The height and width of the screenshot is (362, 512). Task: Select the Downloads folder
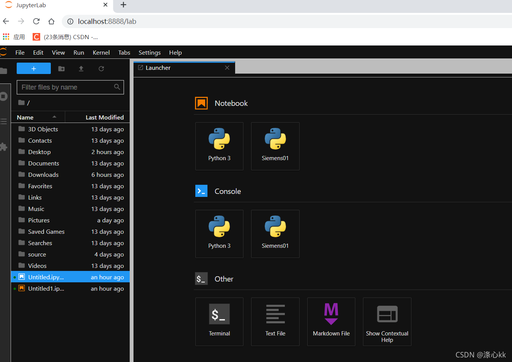(x=71, y=175)
